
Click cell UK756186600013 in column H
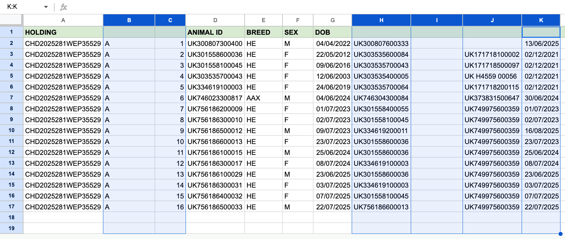(x=381, y=207)
